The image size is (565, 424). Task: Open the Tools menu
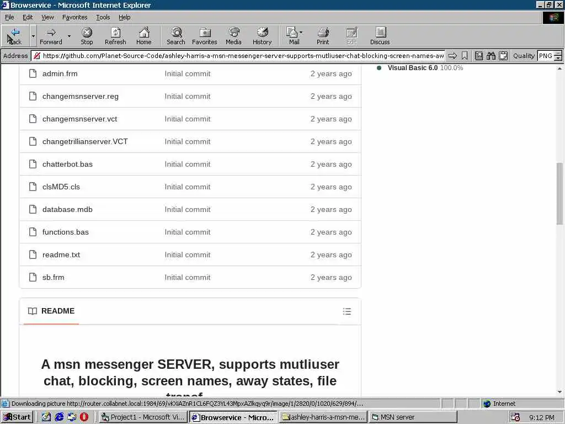click(103, 17)
